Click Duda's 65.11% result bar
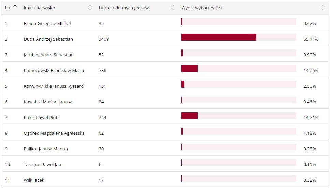Screen dimensions: 333x193 tap(218, 37)
